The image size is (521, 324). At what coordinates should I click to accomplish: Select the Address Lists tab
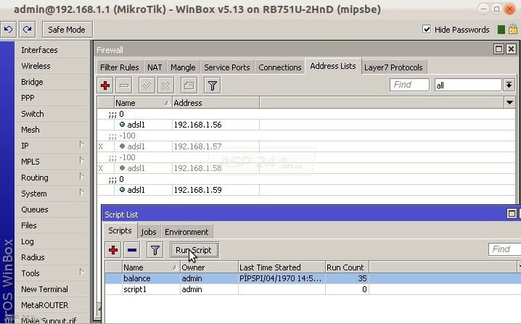click(x=333, y=66)
